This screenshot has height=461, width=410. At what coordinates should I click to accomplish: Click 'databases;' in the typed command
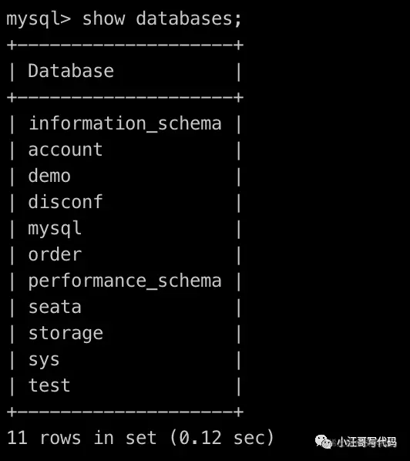[188, 19]
